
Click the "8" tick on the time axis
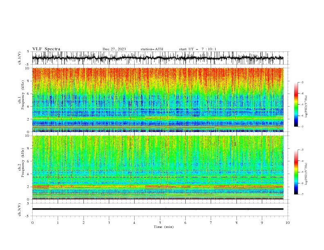click(236, 223)
